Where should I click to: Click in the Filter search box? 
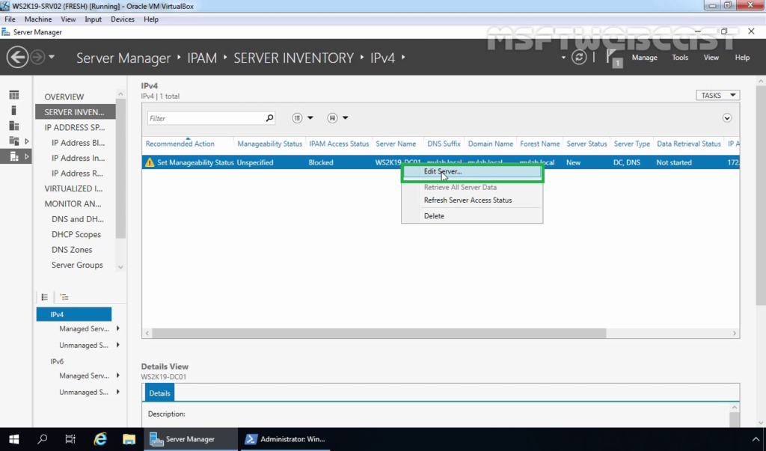pyautogui.click(x=206, y=118)
